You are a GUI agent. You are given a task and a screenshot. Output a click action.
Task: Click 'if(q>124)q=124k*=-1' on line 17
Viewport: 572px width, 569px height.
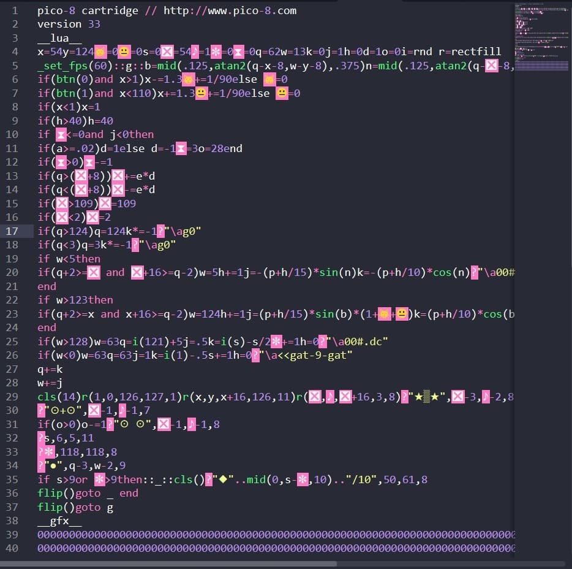[x=97, y=231]
